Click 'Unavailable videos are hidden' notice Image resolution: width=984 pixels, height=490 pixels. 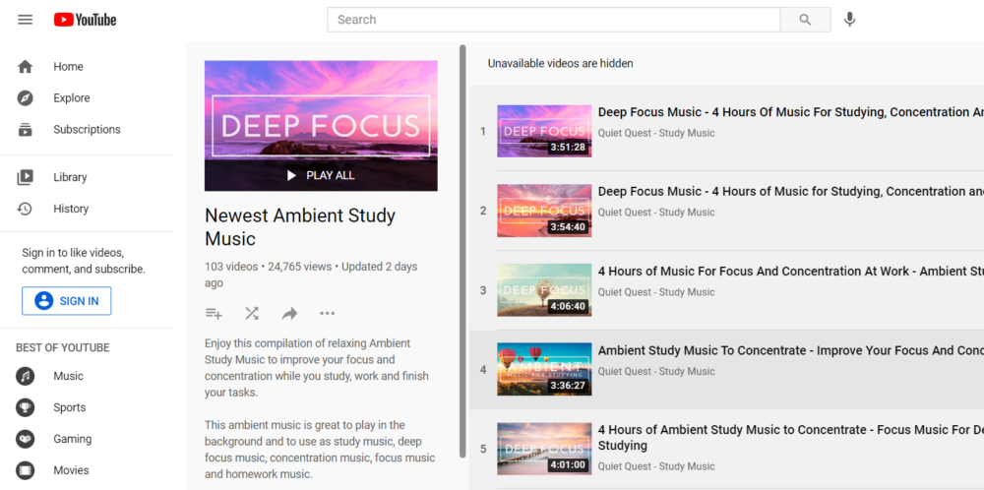(x=561, y=63)
